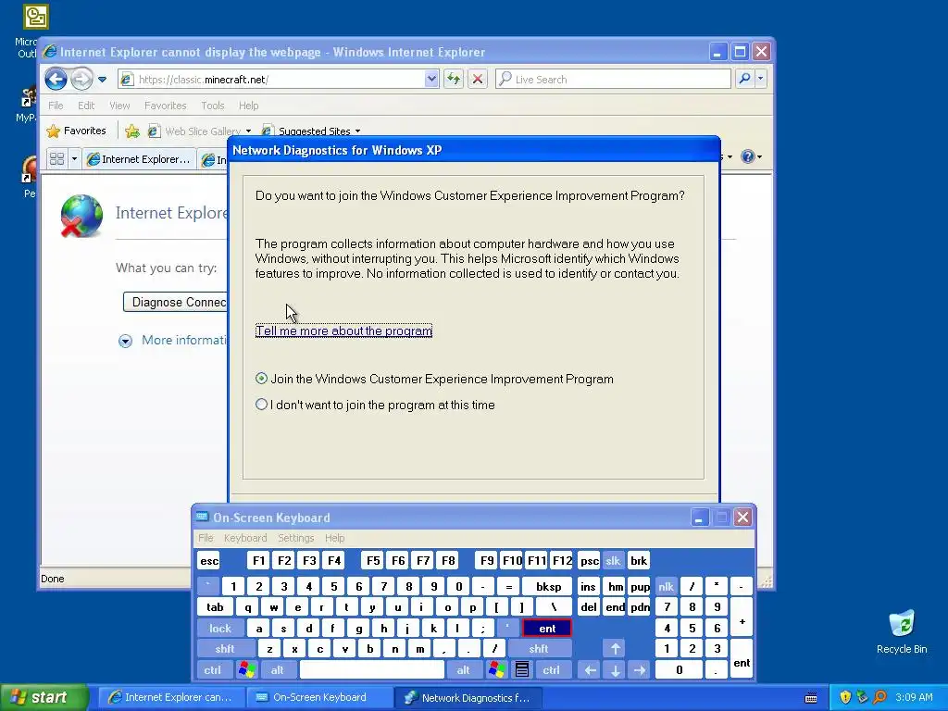Toggle the slk (scroll lock) key

click(x=613, y=560)
